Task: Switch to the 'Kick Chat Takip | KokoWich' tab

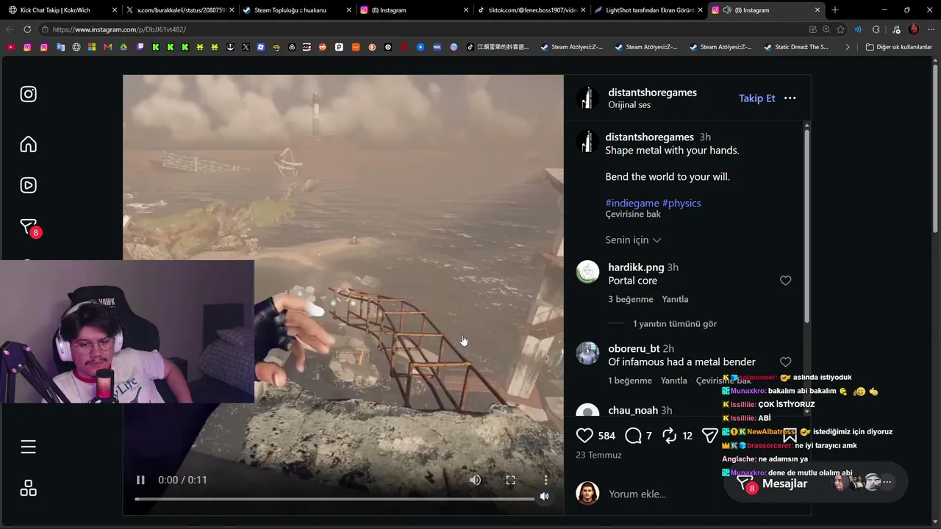Action: 62,10
